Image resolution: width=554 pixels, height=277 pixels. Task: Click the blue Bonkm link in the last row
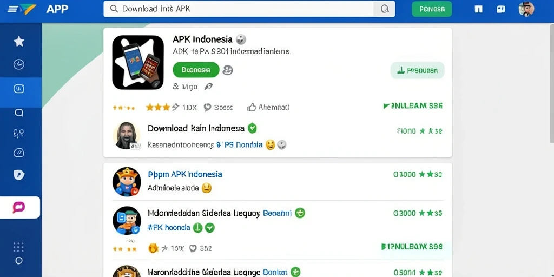275,272
